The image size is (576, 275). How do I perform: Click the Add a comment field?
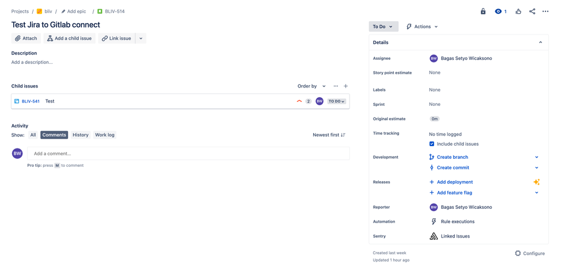point(189,154)
